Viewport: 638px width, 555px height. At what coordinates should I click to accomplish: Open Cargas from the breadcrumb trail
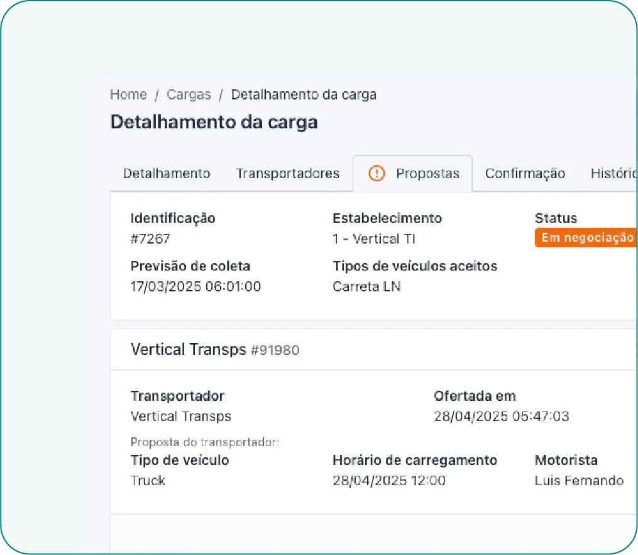click(x=189, y=94)
